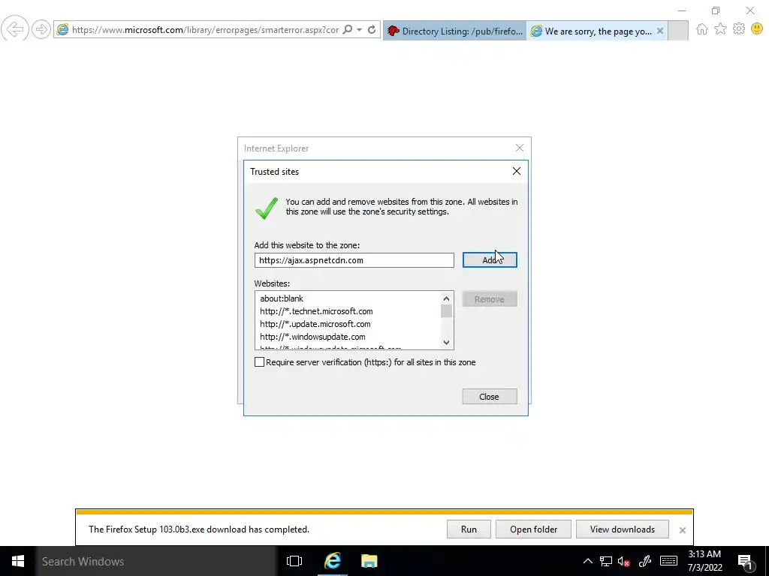Viewport: 769px width, 576px height.
Task: Click the address bar URL field
Action: point(205,30)
